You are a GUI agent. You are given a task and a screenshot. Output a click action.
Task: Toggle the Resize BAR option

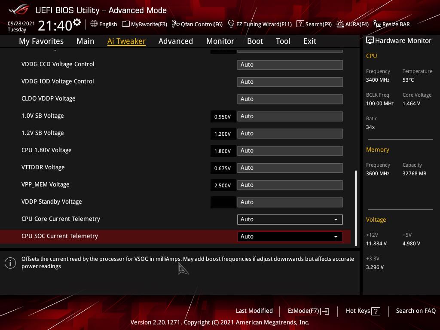pyautogui.click(x=391, y=24)
